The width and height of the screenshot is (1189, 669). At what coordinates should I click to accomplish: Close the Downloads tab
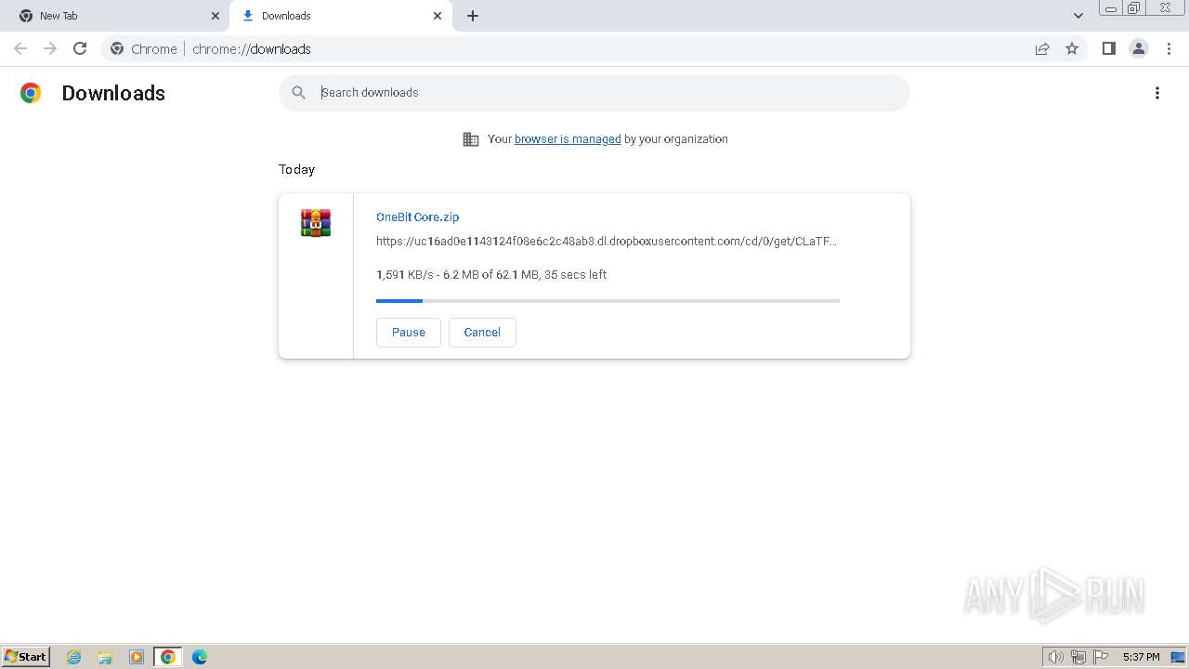point(438,16)
